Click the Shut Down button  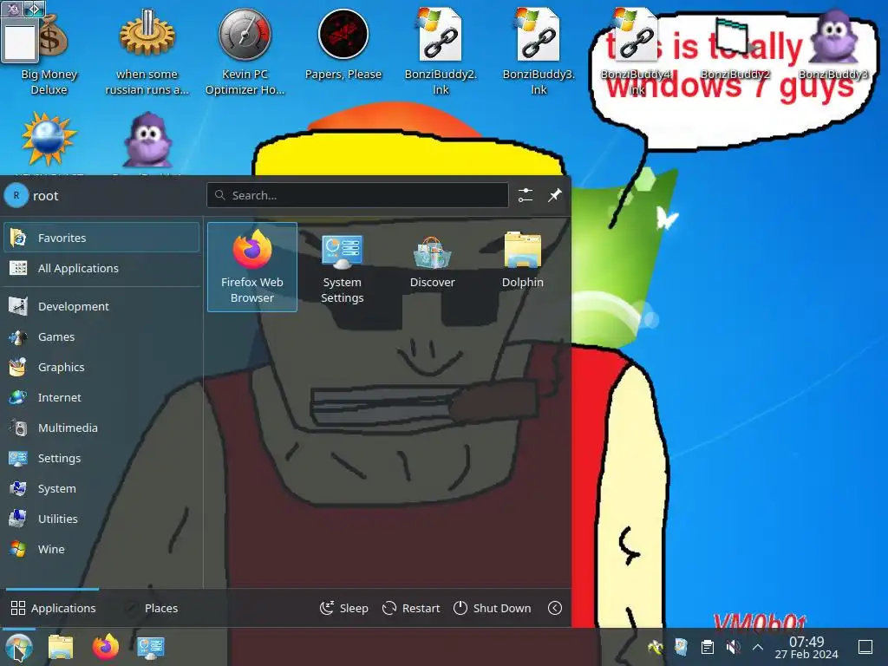pyautogui.click(x=493, y=608)
